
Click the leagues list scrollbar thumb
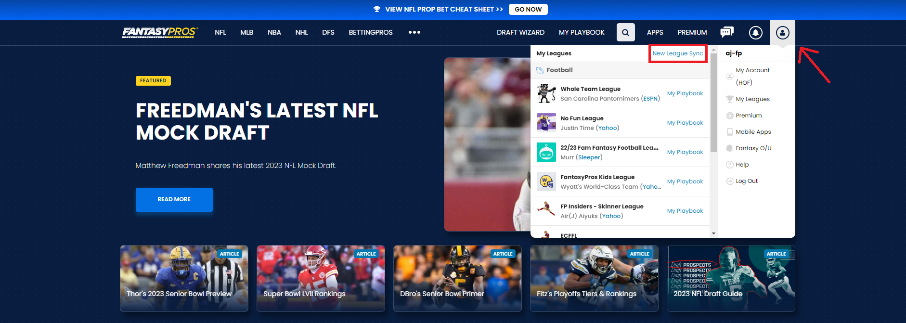(x=713, y=103)
